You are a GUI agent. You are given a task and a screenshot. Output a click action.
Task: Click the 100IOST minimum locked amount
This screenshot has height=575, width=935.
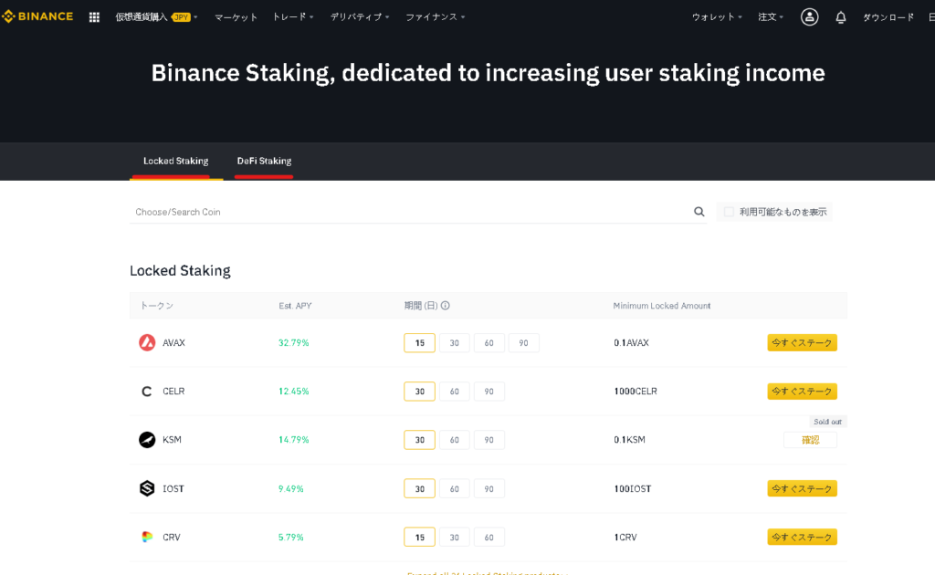(633, 488)
